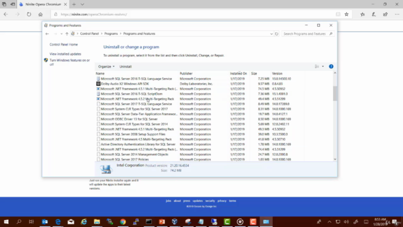Viewport: 403px width, 227px height.
Task: Open Control Panel Home link
Action: [64, 45]
